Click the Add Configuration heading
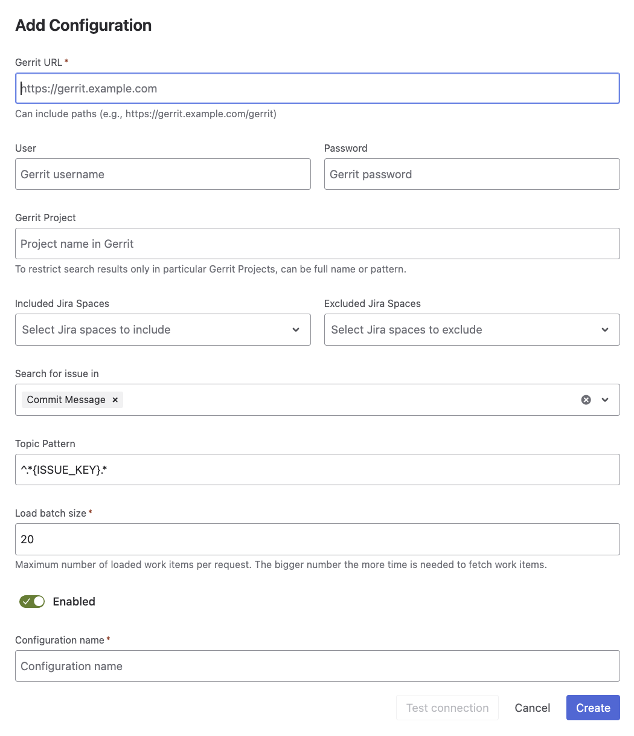The height and width of the screenshot is (736, 634). click(83, 25)
